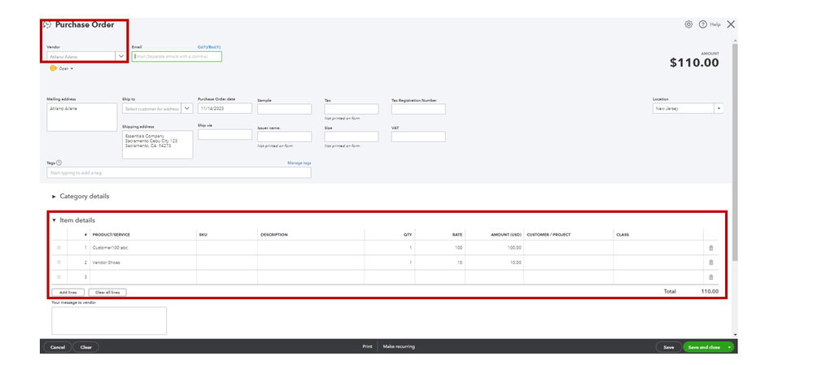Delete line 3 with trash icon
Viewport: 813px width, 365px height.
point(710,277)
